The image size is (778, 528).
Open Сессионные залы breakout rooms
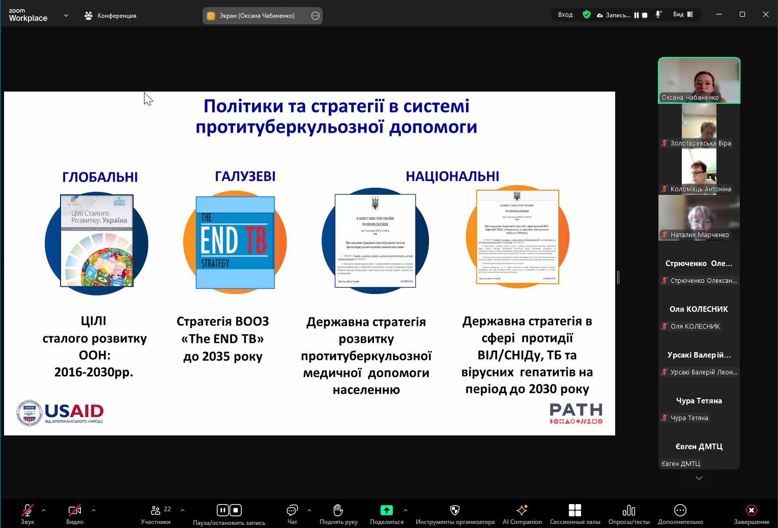pyautogui.click(x=575, y=511)
